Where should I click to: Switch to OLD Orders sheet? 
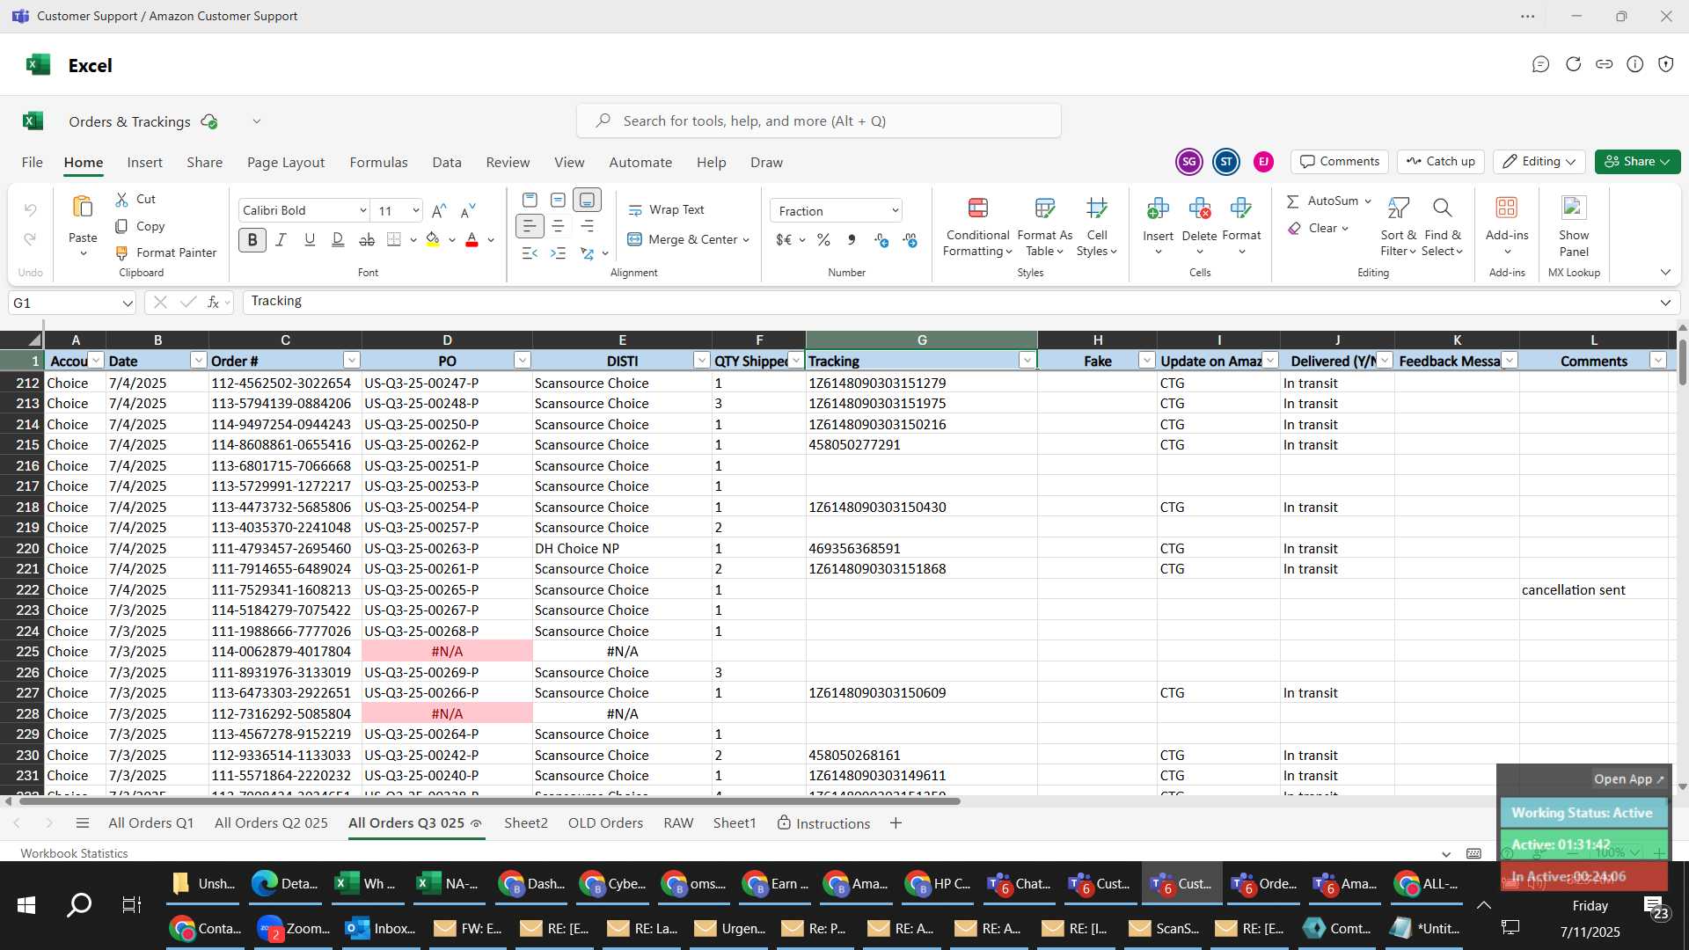[605, 823]
